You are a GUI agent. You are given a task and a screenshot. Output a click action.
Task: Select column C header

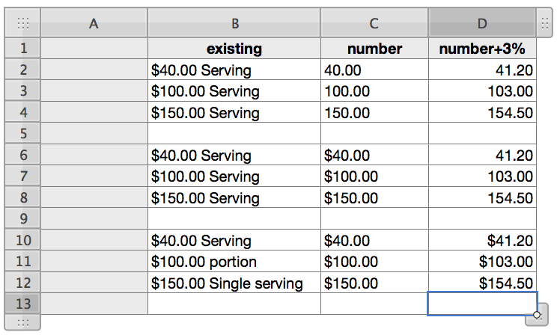coord(374,23)
